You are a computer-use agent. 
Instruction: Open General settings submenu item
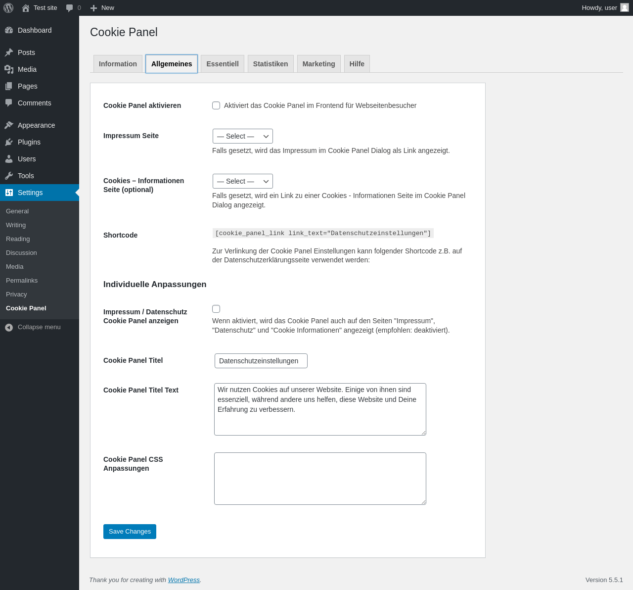[x=17, y=211]
